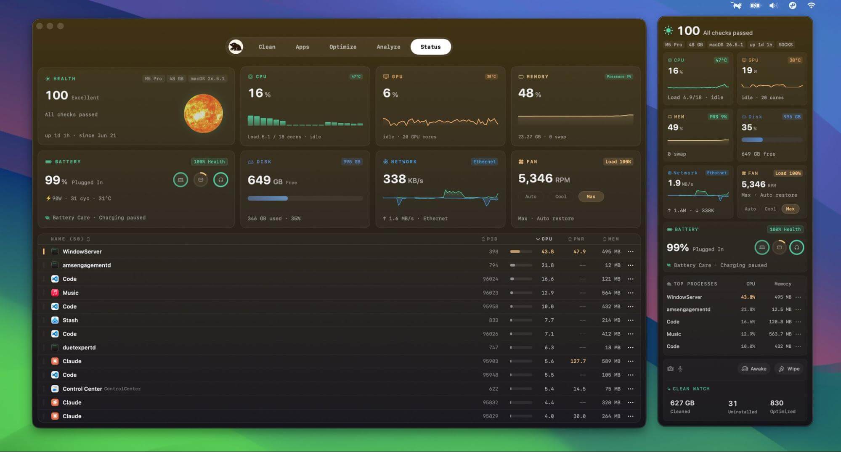Click the Stash app icon in process list
The height and width of the screenshot is (452, 841).
coord(55,320)
